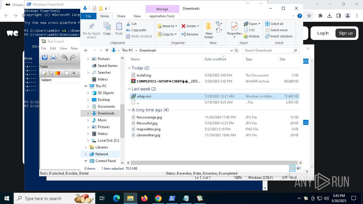
Task: Click the Windows Start button
Action: (x=7, y=198)
